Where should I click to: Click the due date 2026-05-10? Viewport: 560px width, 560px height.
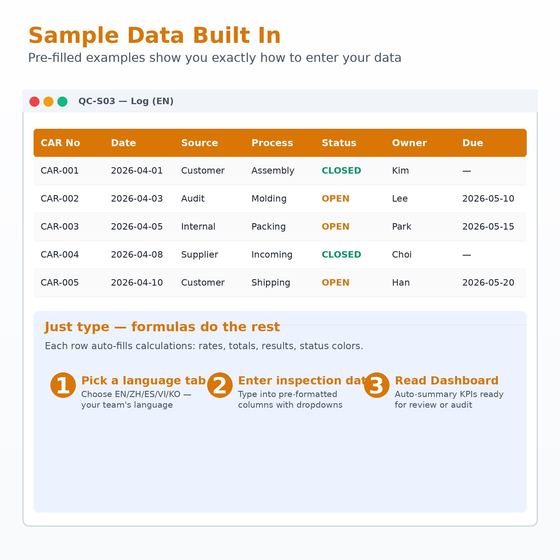(x=488, y=199)
